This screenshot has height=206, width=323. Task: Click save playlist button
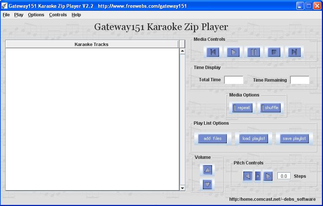294,138
